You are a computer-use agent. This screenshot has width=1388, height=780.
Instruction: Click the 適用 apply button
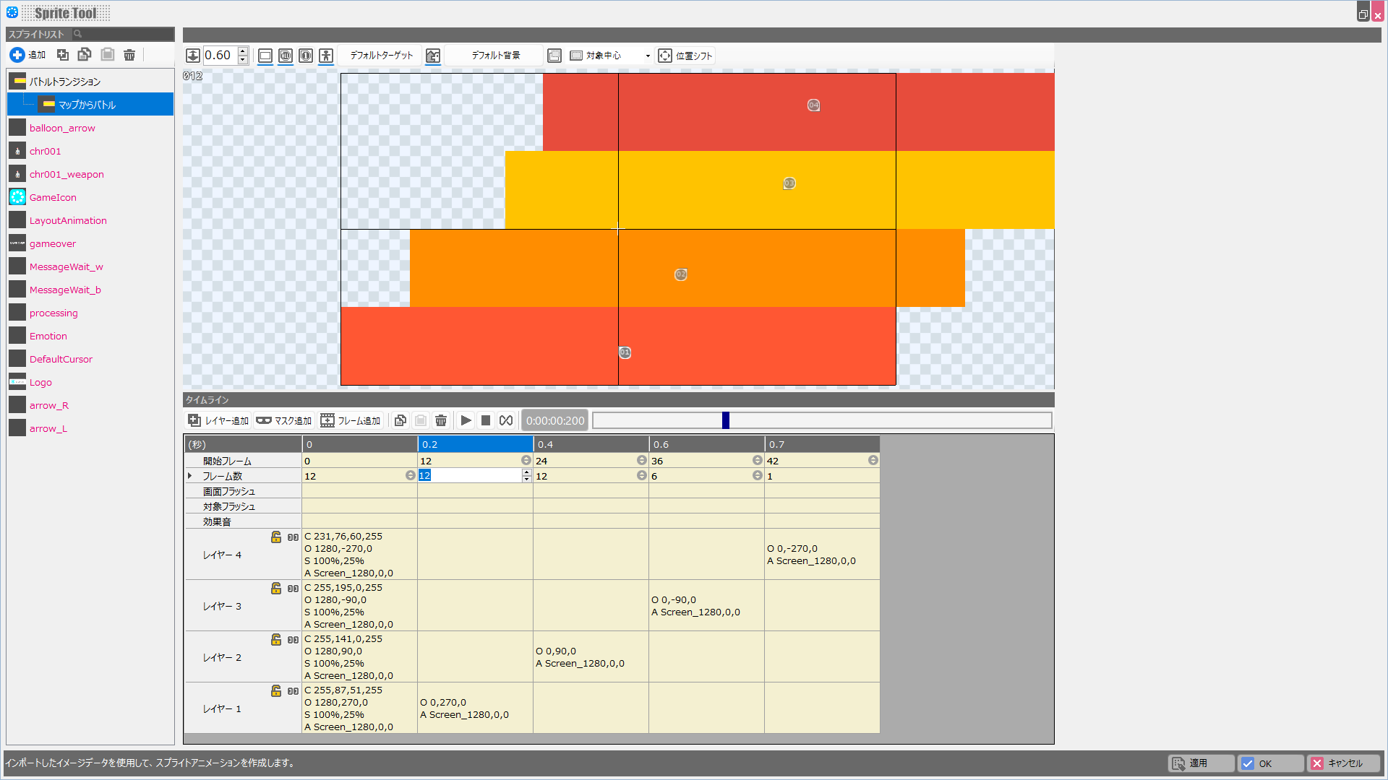(1200, 763)
